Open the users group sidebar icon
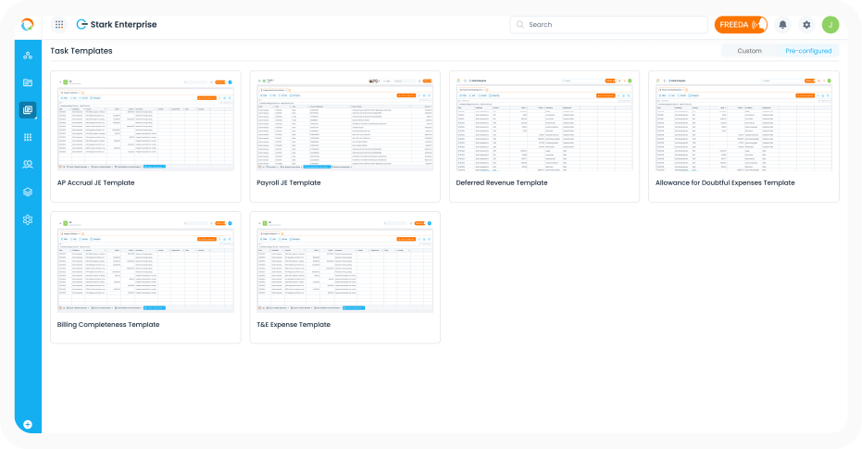 (28, 165)
